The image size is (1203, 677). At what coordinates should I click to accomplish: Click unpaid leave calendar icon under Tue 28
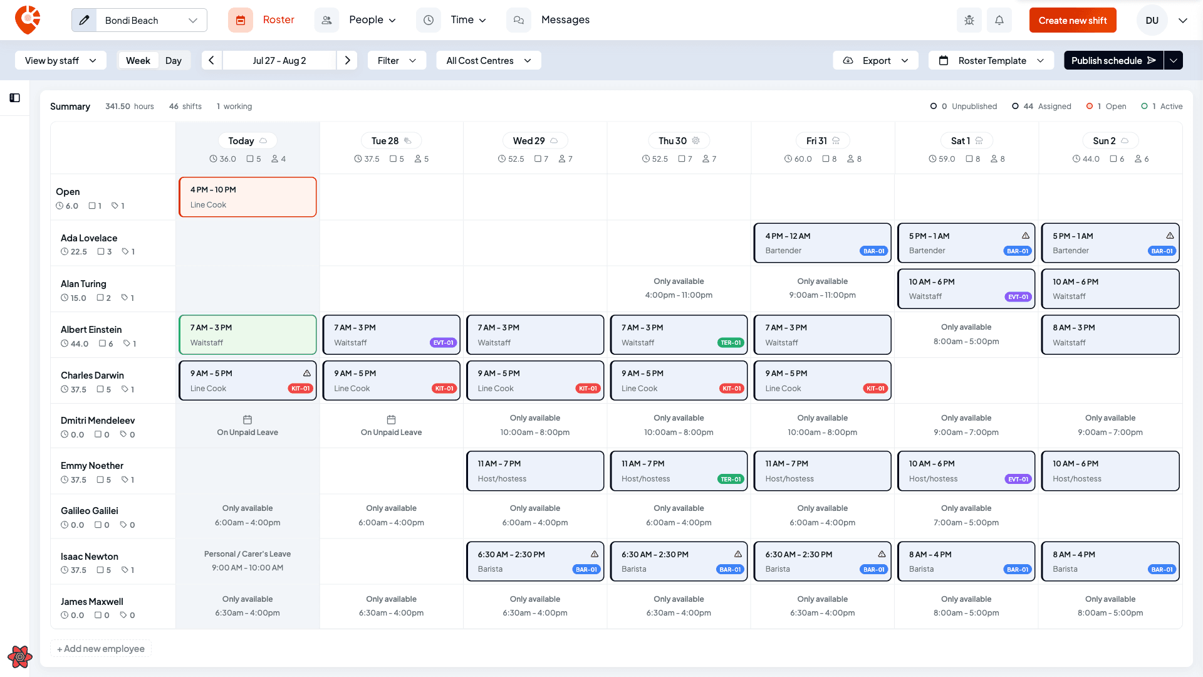point(391,419)
